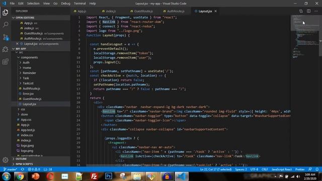322x181 pixels.
Task: Click the feedback icon in status bar
Action: (310, 169)
